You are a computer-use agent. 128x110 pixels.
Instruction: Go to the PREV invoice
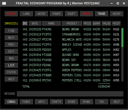coord(11,44)
